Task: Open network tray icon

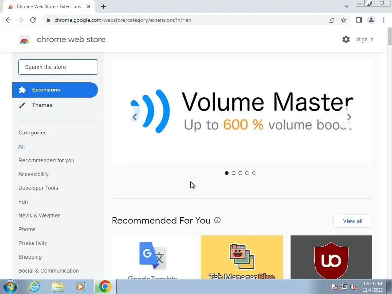Action: pos(344,287)
